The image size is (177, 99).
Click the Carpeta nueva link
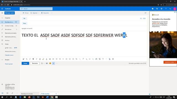coord(9,55)
